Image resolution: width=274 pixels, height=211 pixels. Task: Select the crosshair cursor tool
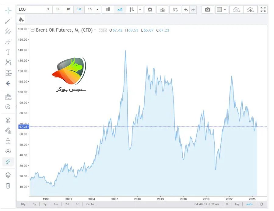coord(8,11)
